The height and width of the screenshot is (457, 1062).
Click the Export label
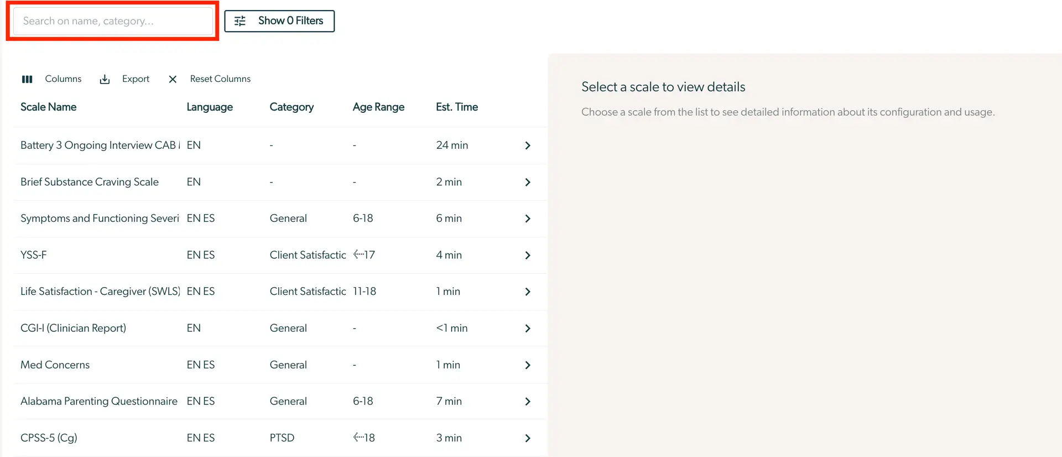(136, 79)
